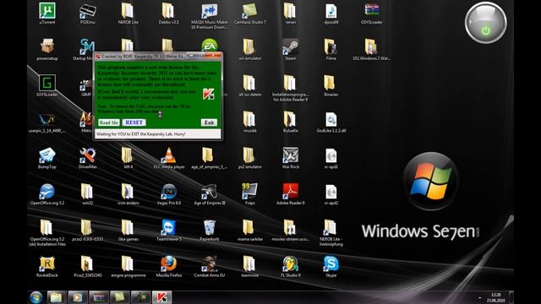The width and height of the screenshot is (541, 304).
Task: Open the renan folder
Action: coord(291,14)
